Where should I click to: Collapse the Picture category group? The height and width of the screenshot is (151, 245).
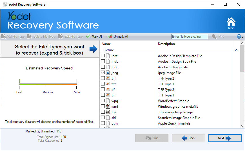[x=236, y=50]
